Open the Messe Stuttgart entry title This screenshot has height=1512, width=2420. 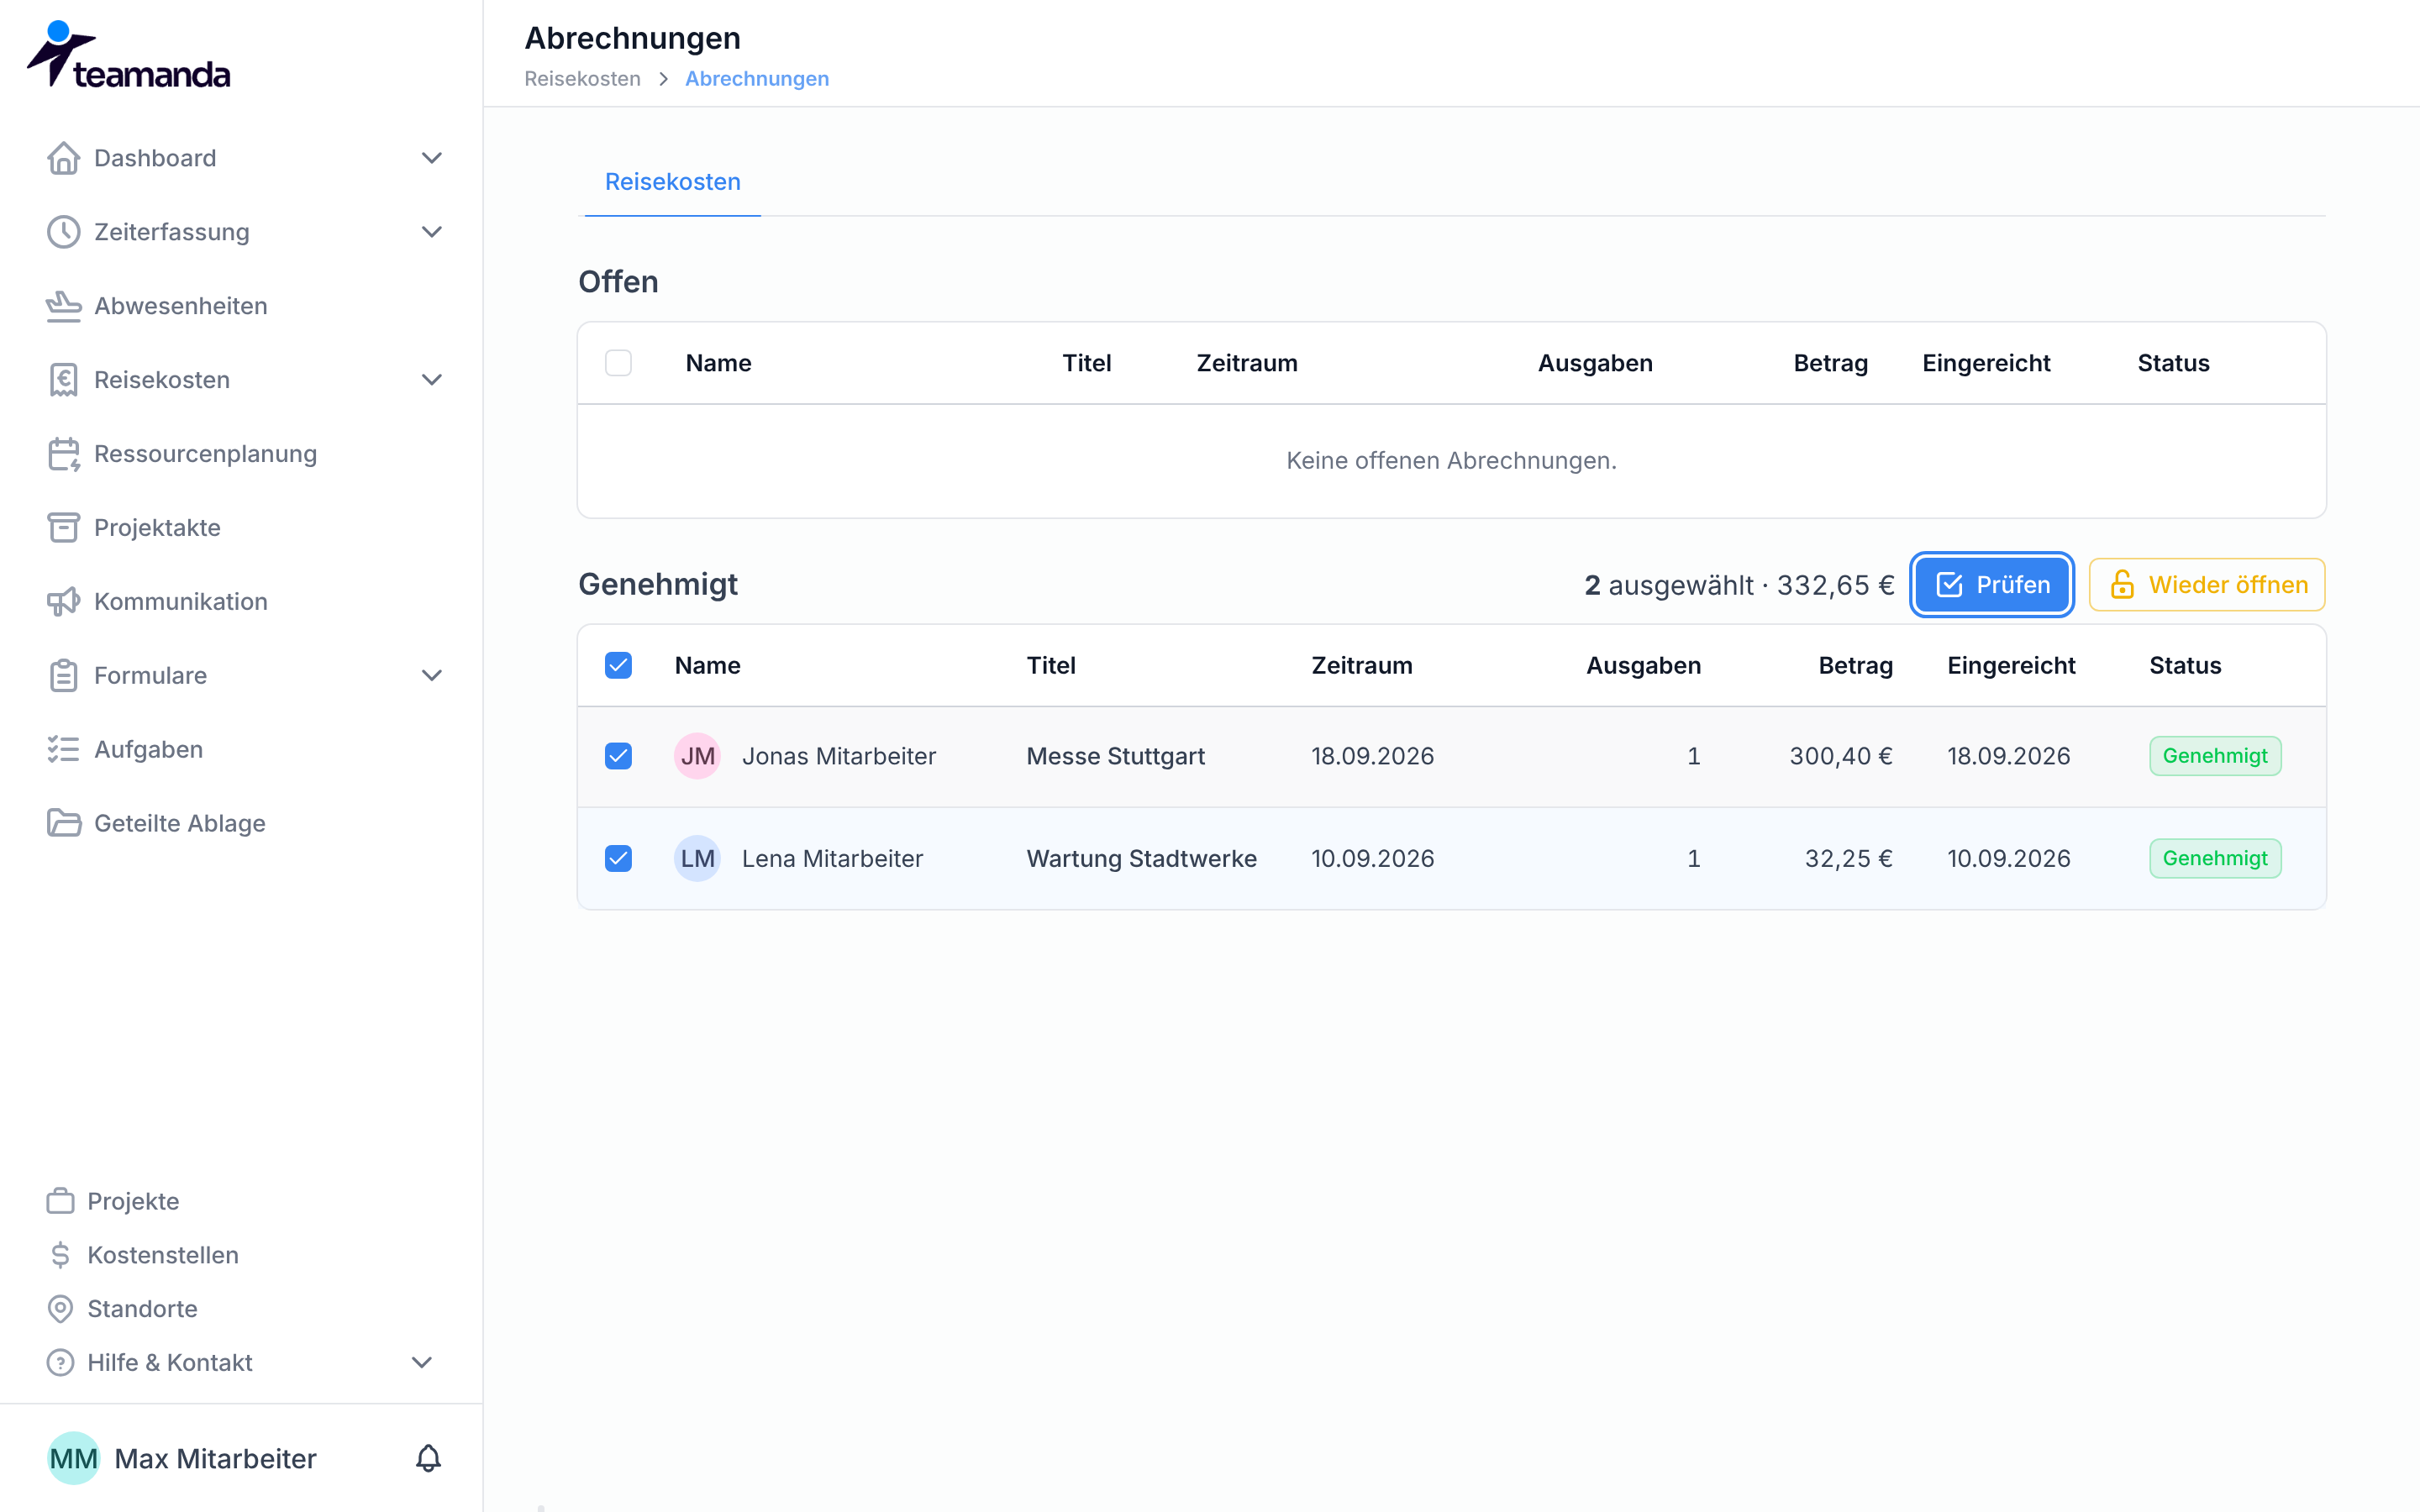click(1116, 756)
